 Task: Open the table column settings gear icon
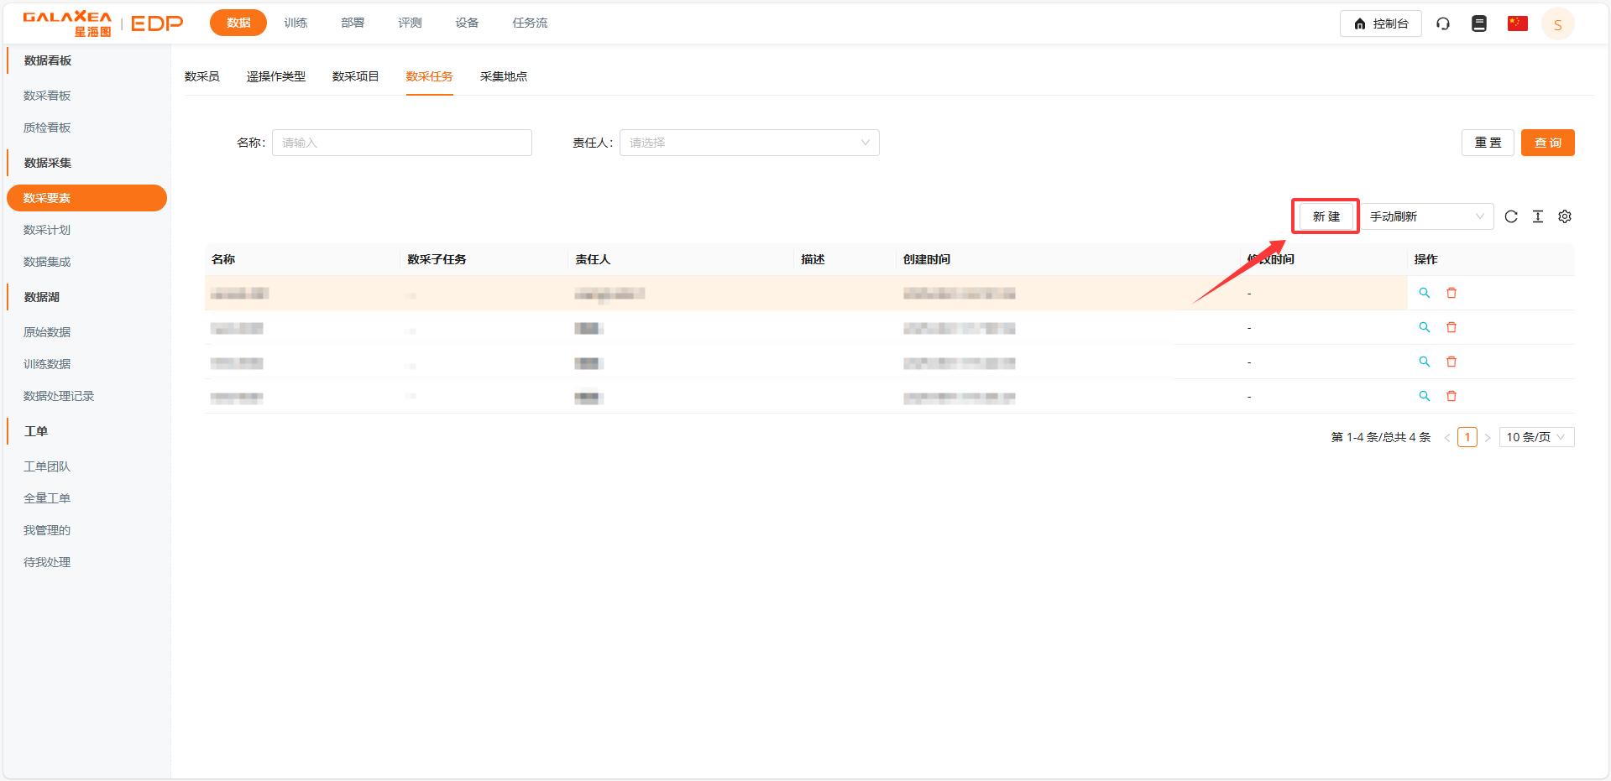1564,216
